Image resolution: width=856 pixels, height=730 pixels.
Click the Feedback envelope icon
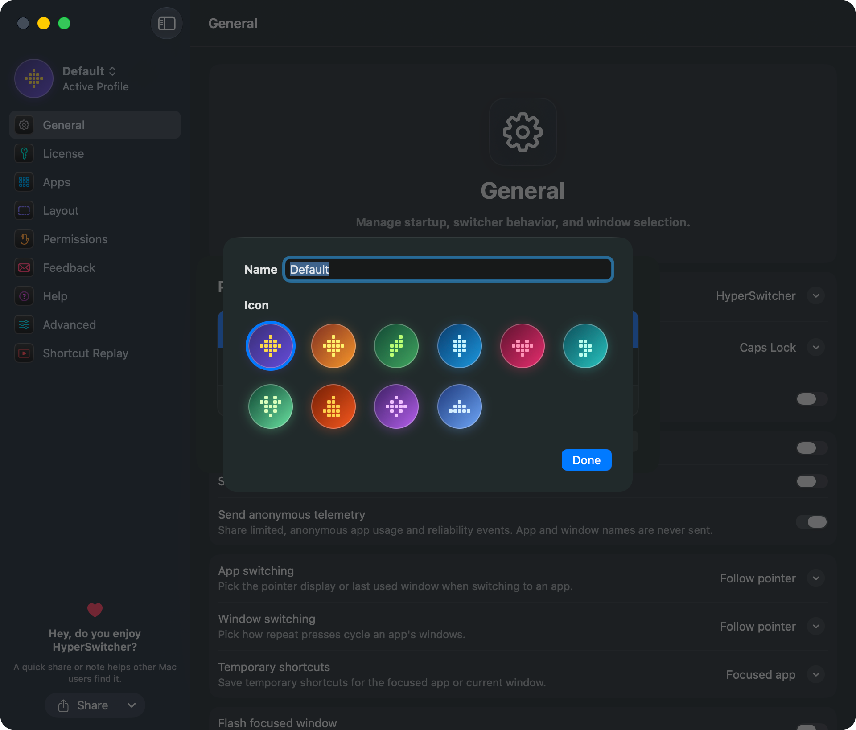24,268
